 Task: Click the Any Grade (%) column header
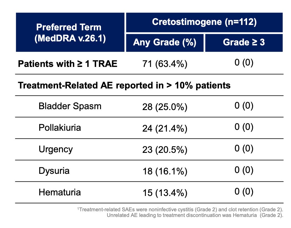click(165, 43)
